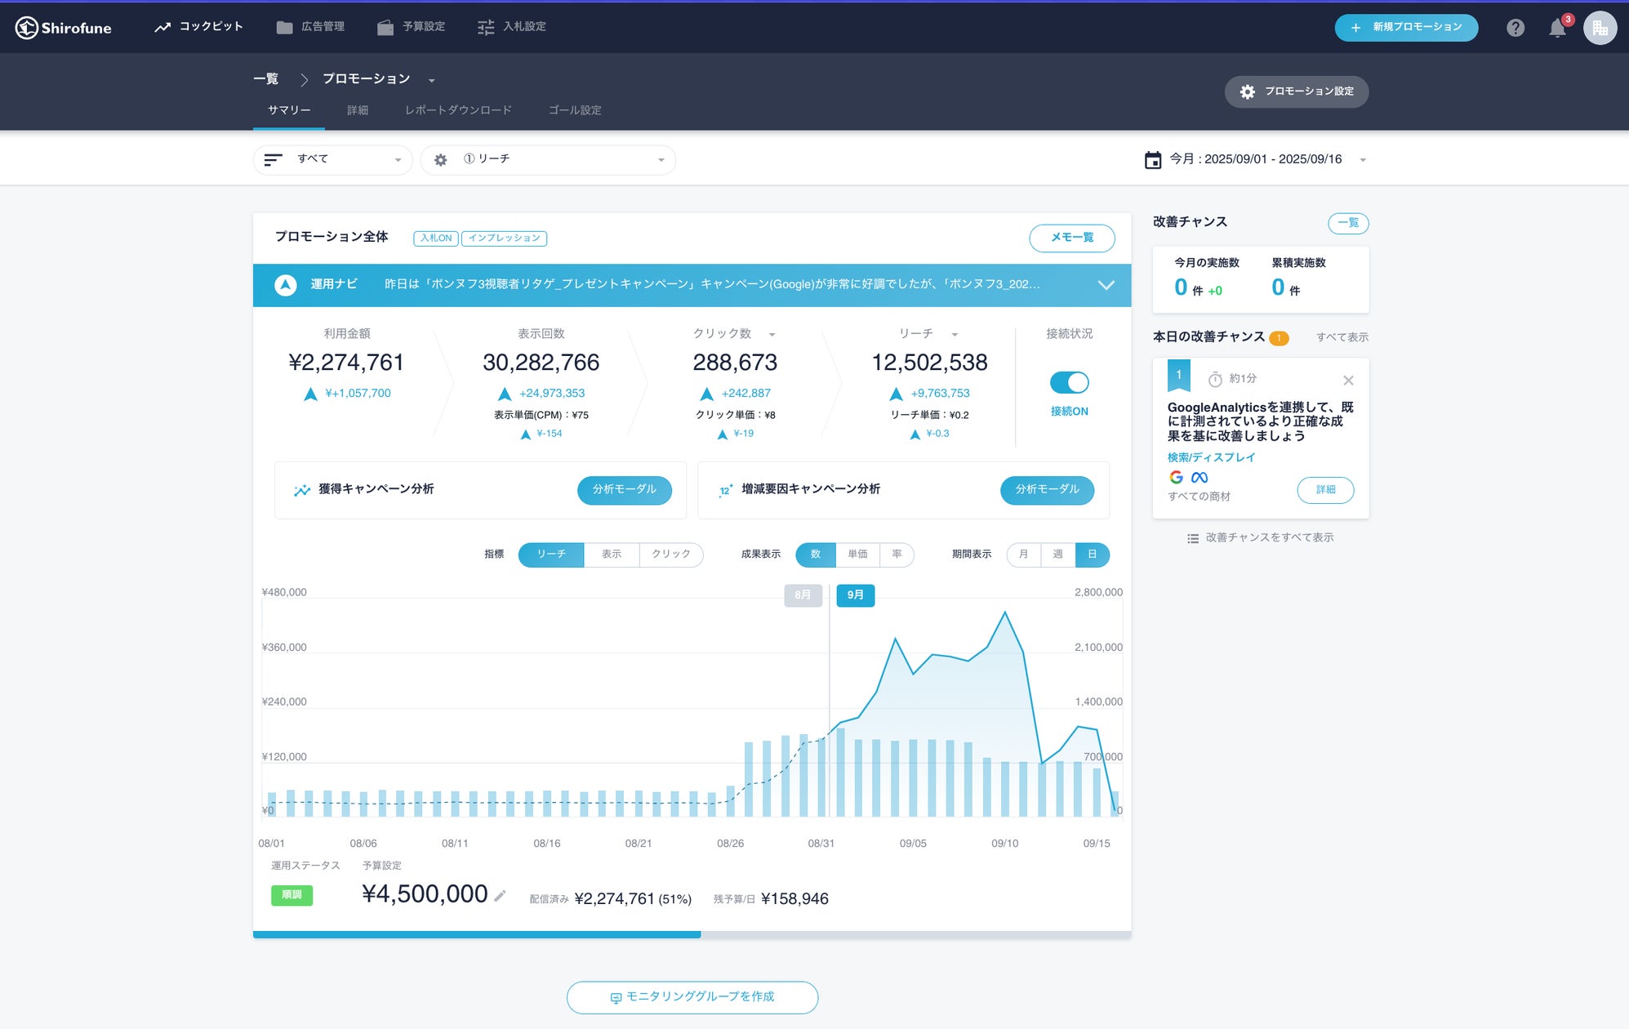Image resolution: width=1629 pixels, height=1029 pixels.
Task: Click the 運用ナビ compass icon
Action: tap(285, 285)
